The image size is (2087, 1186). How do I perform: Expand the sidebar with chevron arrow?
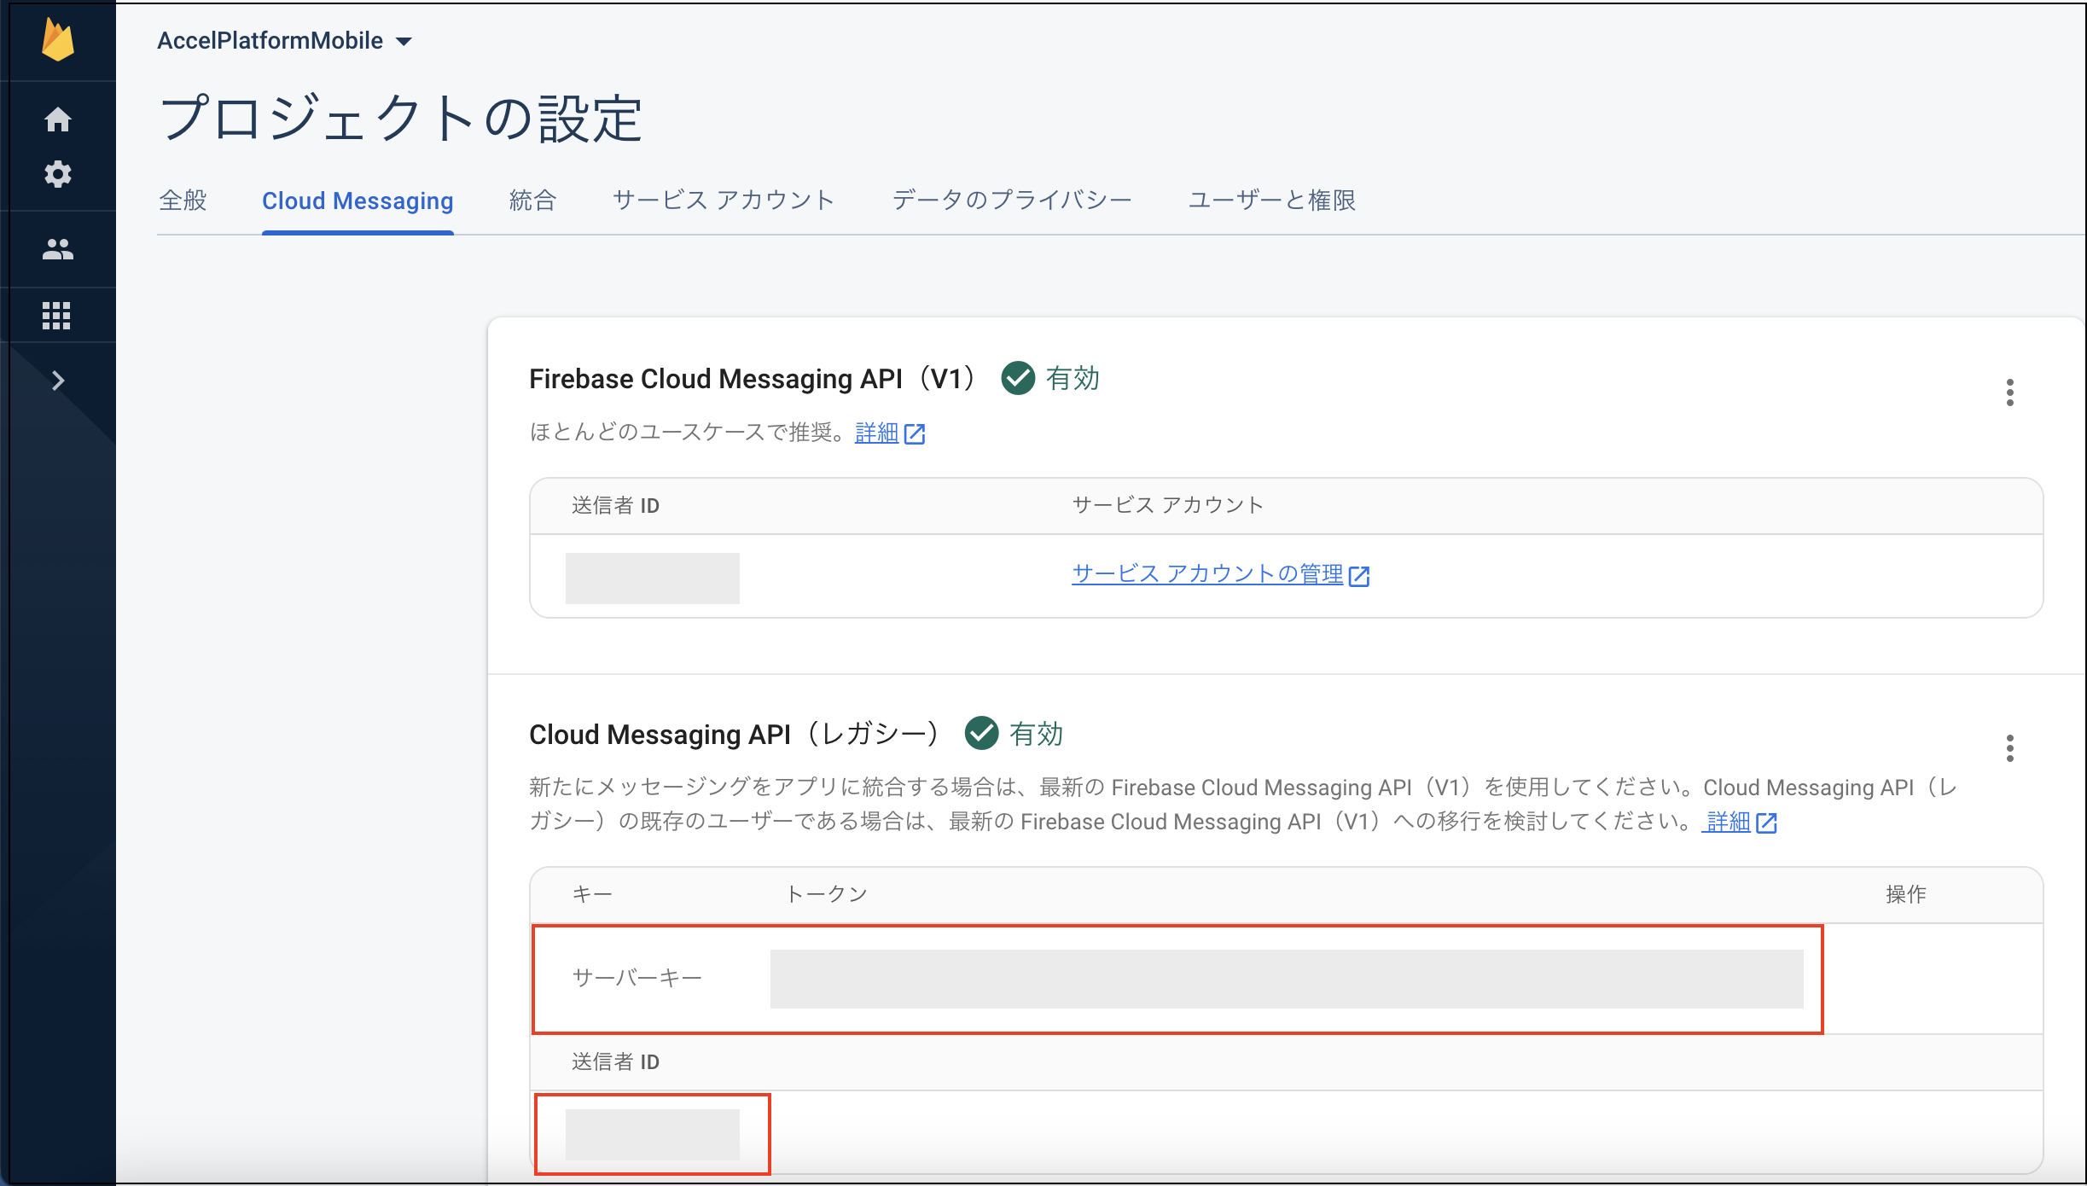(58, 381)
